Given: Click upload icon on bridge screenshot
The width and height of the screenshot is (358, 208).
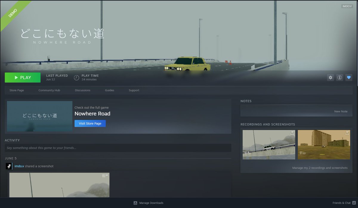Looking at the screenshot, I should [292, 133].
